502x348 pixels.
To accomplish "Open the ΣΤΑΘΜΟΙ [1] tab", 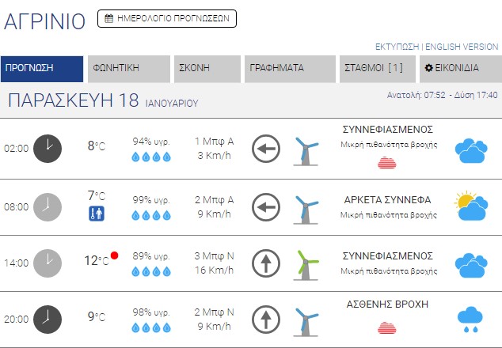I will (377, 68).
